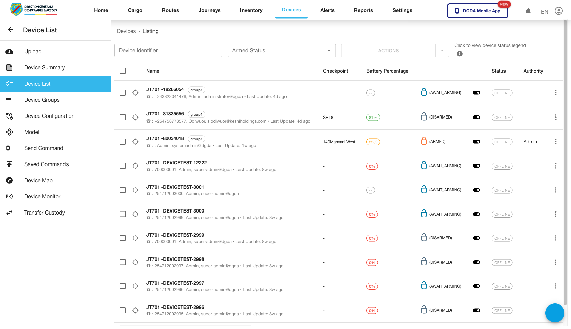Open the EN language selector
Viewport: 571px width, 329px height.
544,12
